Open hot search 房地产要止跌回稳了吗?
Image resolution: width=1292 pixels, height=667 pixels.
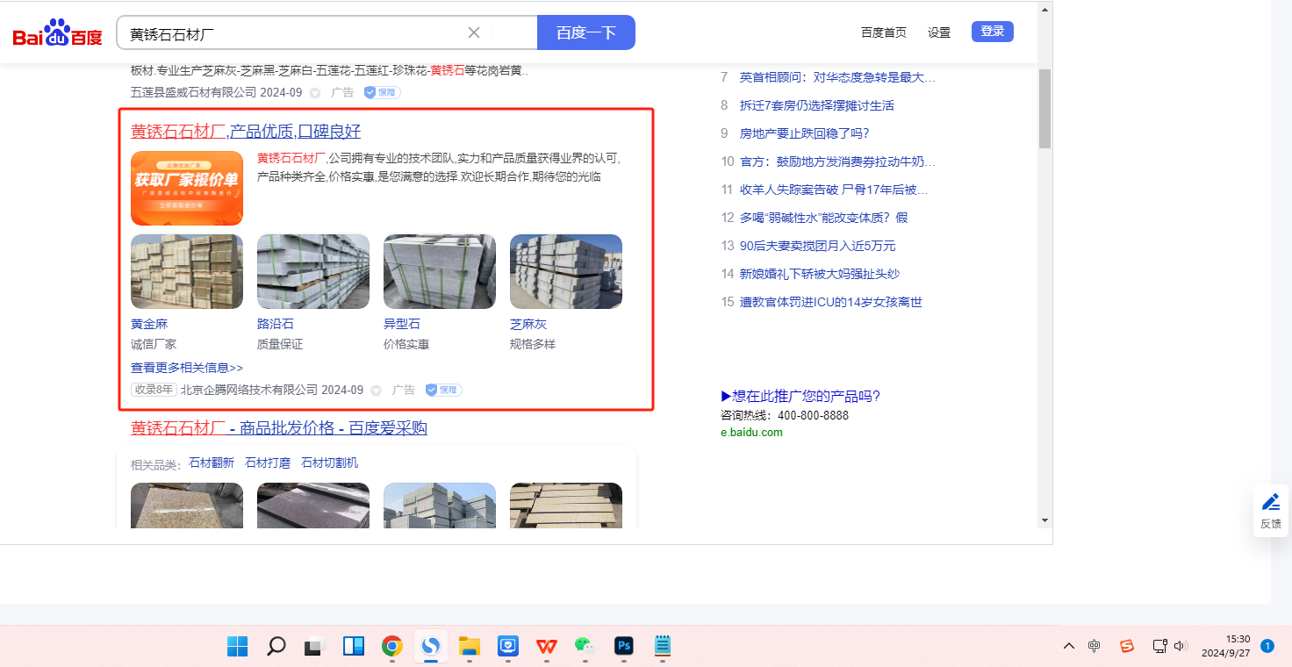[805, 133]
